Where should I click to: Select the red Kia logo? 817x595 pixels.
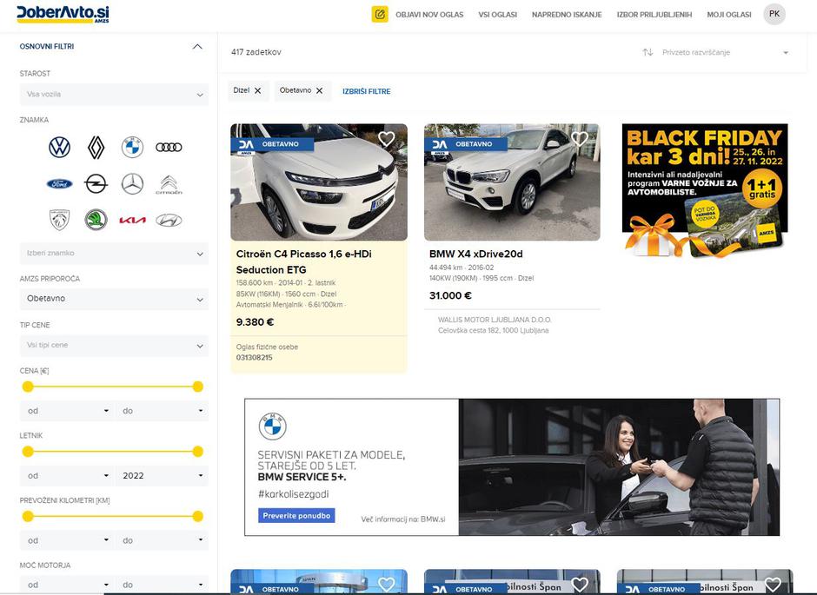coord(132,220)
